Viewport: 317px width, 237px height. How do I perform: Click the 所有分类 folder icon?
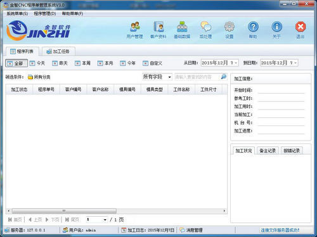click(x=30, y=77)
